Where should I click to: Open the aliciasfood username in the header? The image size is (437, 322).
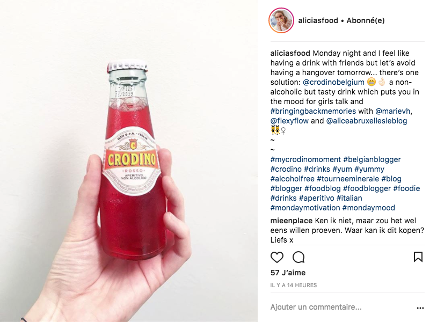[x=318, y=20]
